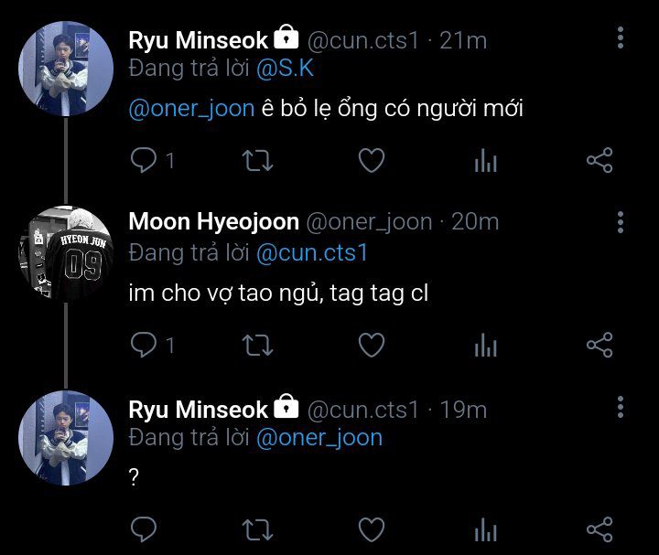Open more options on Moon Hyeojoon's tweet
The height and width of the screenshot is (555, 659).
point(621,222)
